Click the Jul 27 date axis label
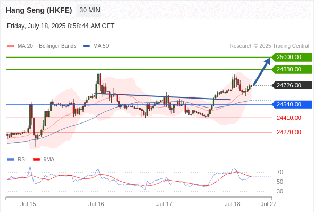The image size is (314, 213). (x=268, y=204)
